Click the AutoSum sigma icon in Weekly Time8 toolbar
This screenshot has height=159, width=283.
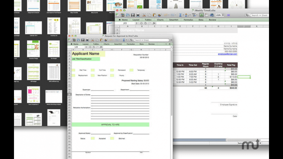tap(180, 15)
